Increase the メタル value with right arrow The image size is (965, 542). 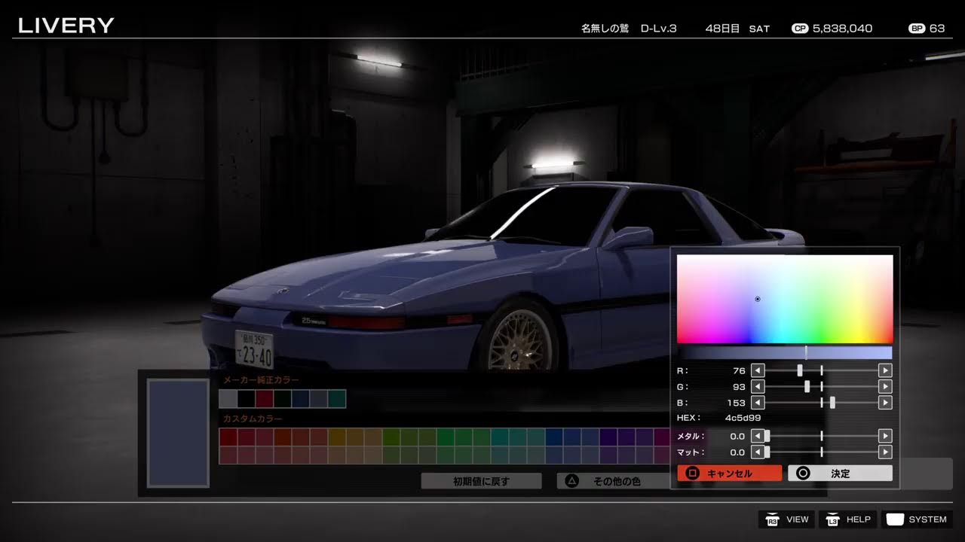click(886, 436)
